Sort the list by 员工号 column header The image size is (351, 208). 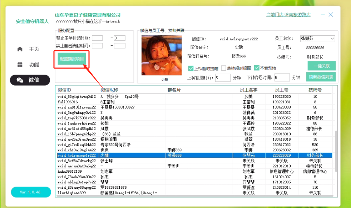coord(282,90)
